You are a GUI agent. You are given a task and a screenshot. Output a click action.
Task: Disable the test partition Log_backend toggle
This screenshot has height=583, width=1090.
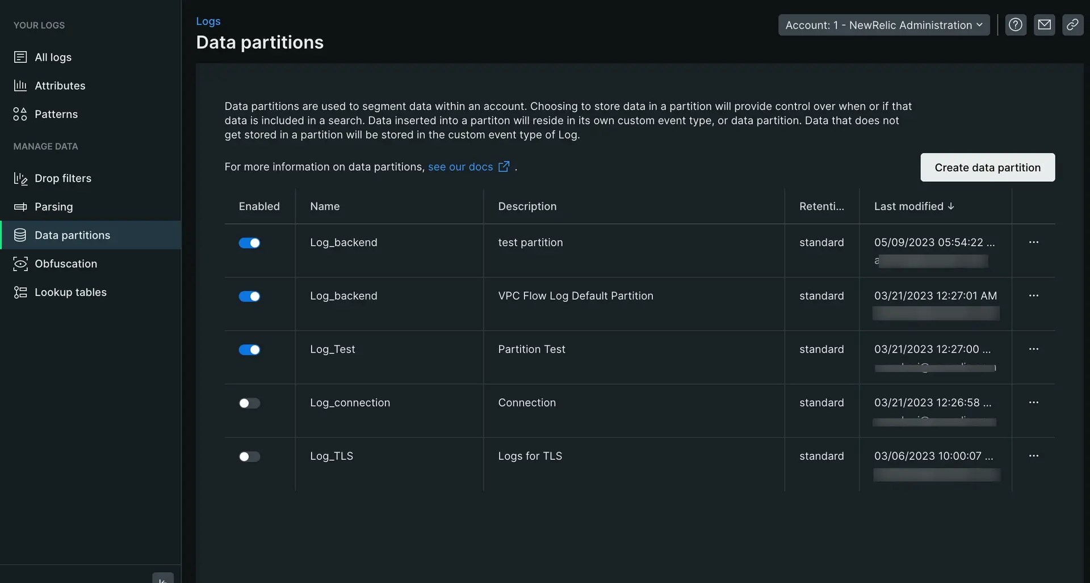click(x=249, y=243)
